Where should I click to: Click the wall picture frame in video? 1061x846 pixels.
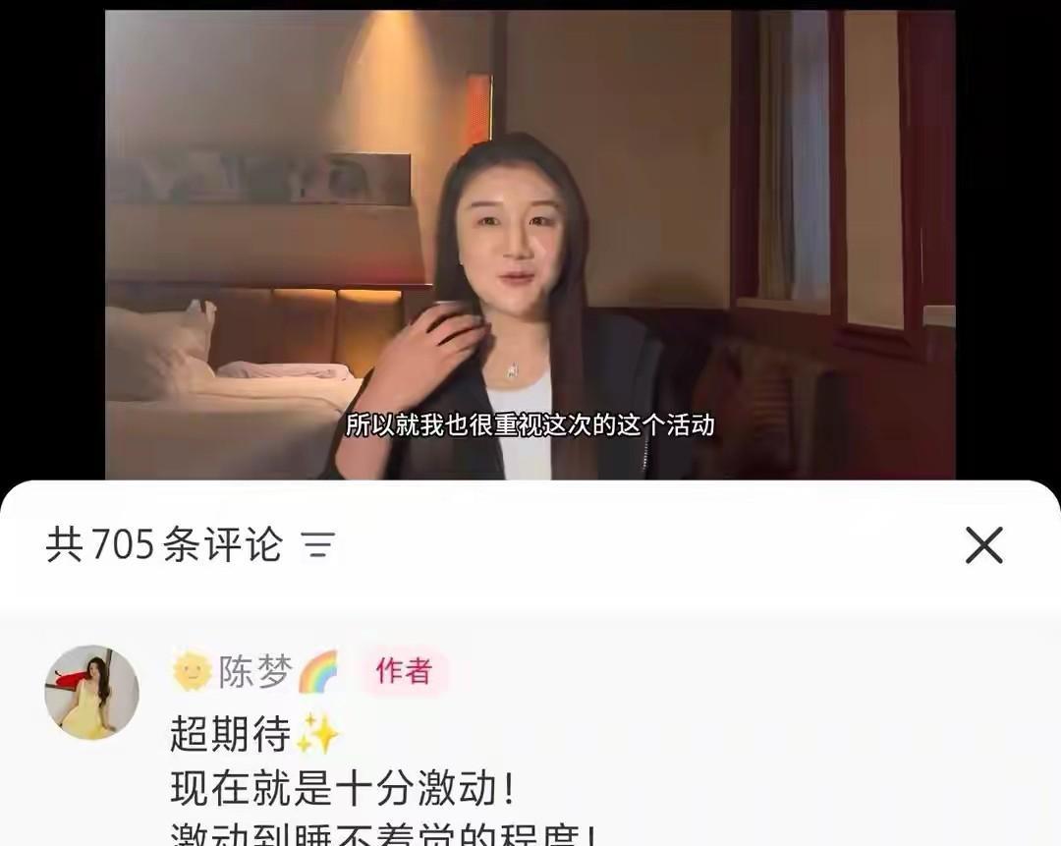[x=258, y=180]
